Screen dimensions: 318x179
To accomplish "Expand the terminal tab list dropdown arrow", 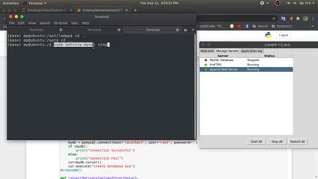I will click(x=193, y=30).
